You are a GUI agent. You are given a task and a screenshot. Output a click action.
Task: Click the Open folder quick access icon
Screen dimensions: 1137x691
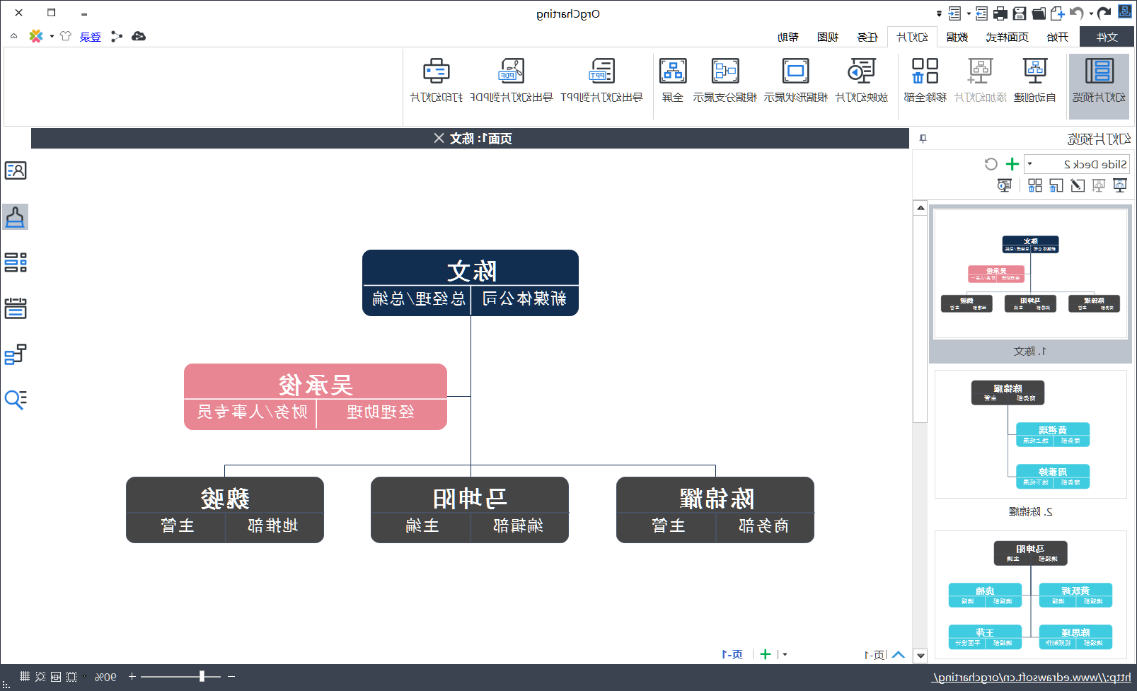1039,13
